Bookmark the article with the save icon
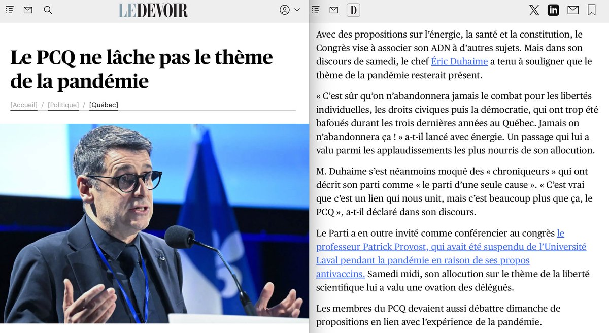The image size is (609, 333). point(592,10)
